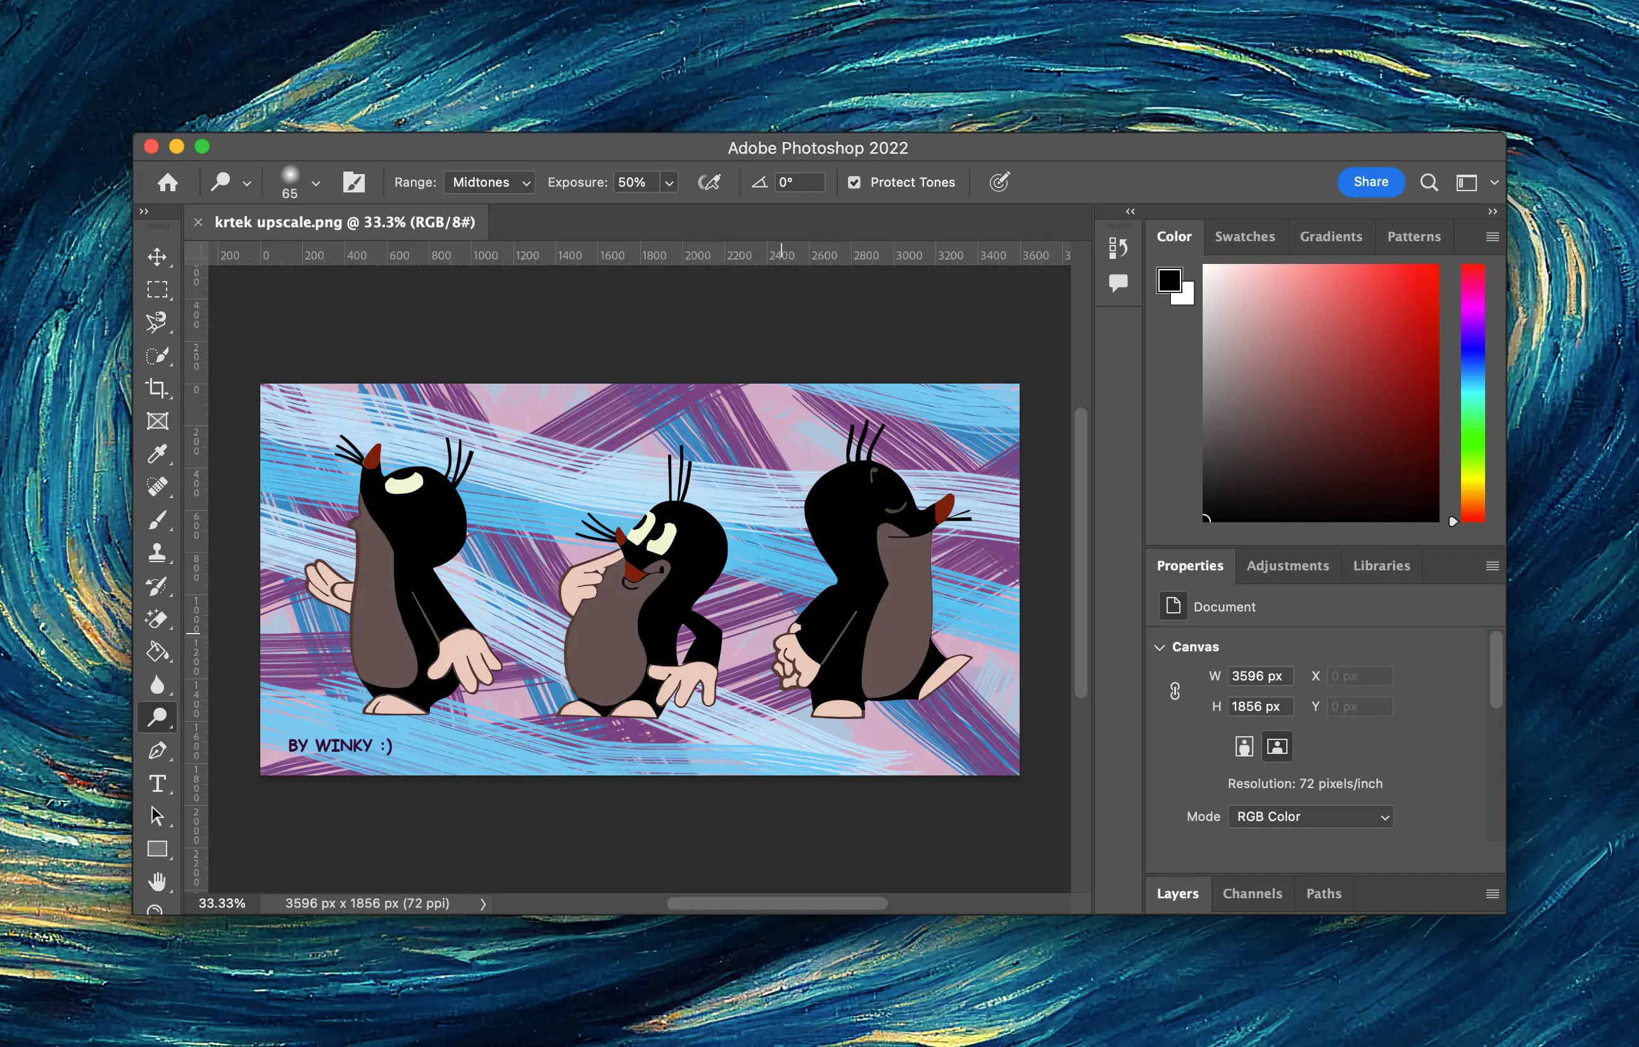The width and height of the screenshot is (1639, 1047).
Task: Pick a hue on the rainbow slider
Action: point(1472,393)
